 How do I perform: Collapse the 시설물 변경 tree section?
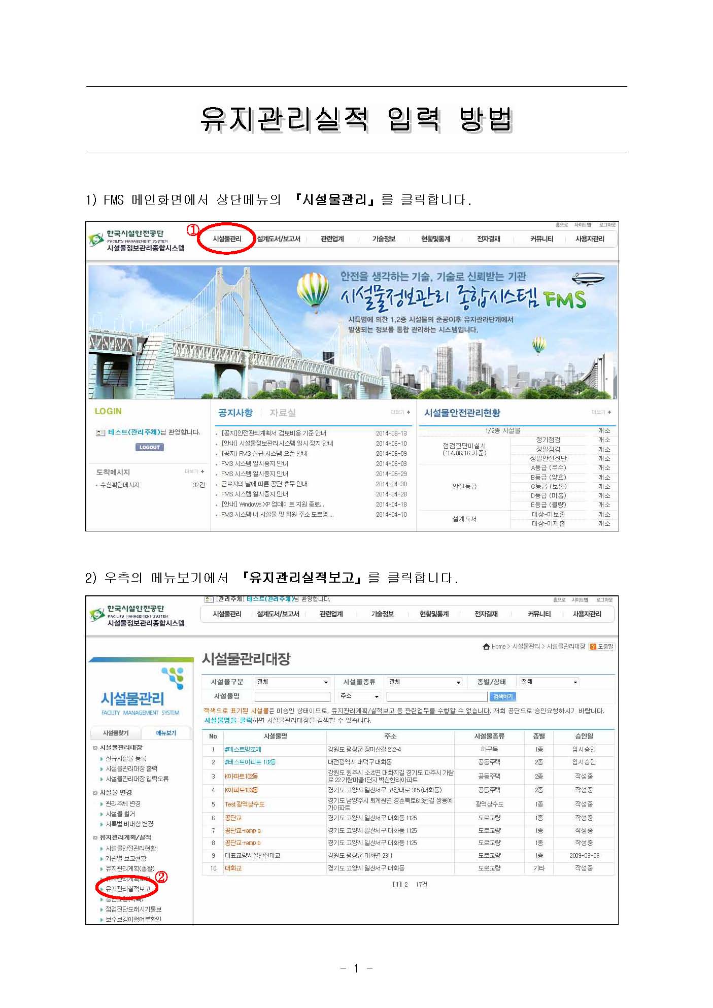click(95, 792)
